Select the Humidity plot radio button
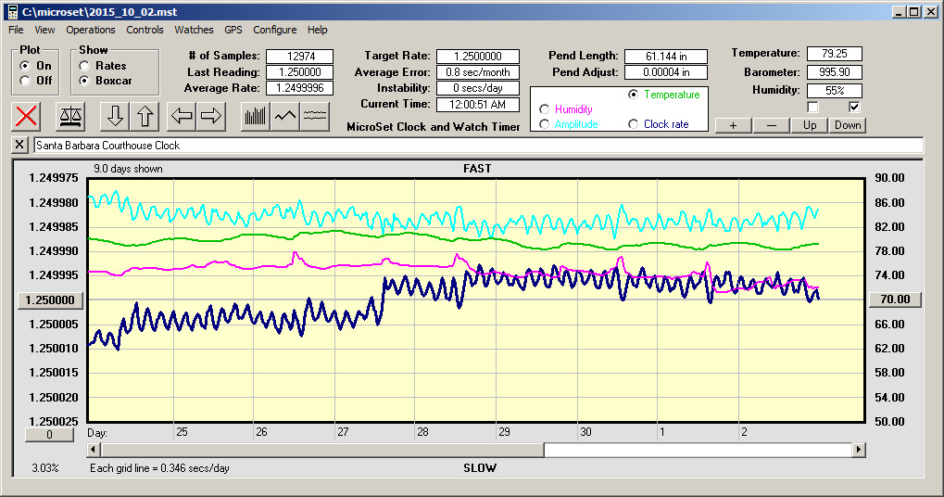Image resolution: width=944 pixels, height=497 pixels. pyautogui.click(x=544, y=109)
